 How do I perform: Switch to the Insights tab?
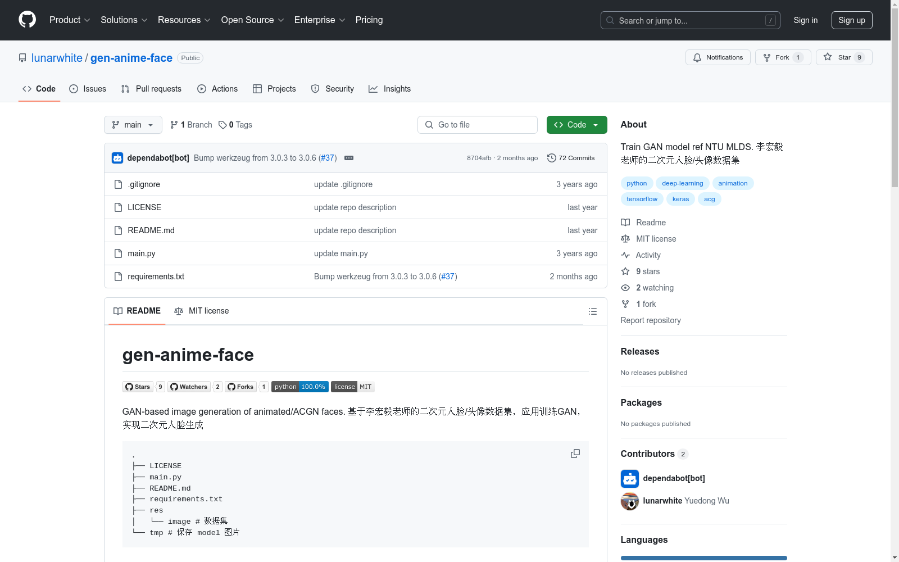(x=389, y=89)
